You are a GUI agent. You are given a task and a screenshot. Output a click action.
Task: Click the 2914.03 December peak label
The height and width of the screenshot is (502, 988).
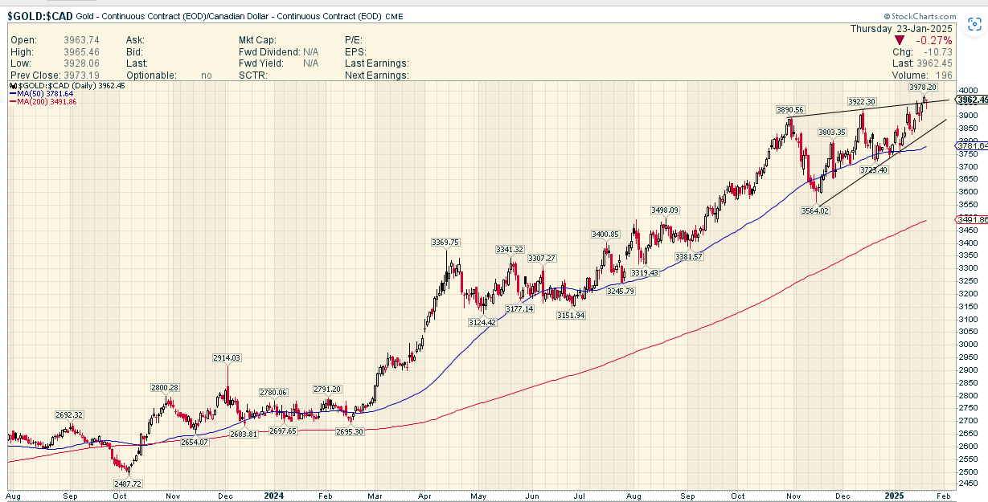(227, 357)
